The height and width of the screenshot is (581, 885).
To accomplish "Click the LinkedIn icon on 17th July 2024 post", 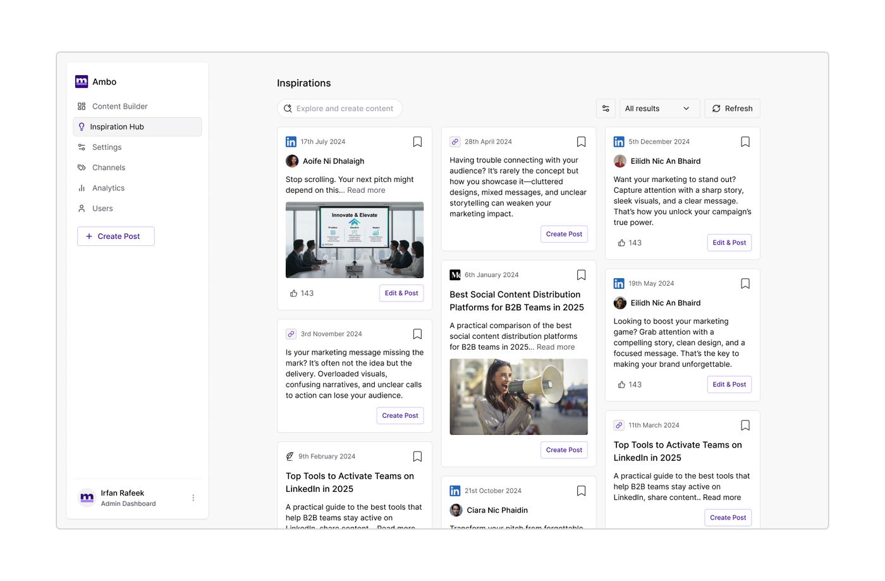I will pyautogui.click(x=291, y=142).
